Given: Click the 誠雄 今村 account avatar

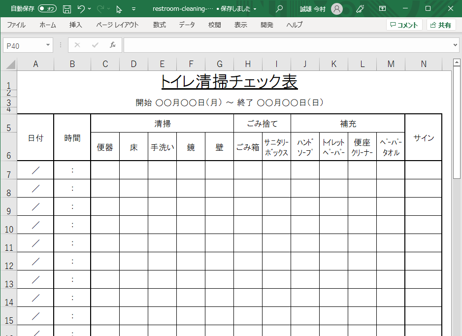Looking at the screenshot, I should tap(336, 8).
